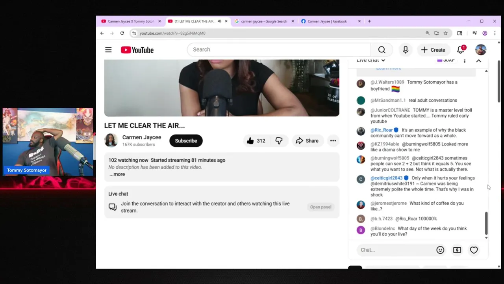The height and width of the screenshot is (284, 504).
Task: Click the page vertical scrollbar thumb
Action: click(x=499, y=81)
